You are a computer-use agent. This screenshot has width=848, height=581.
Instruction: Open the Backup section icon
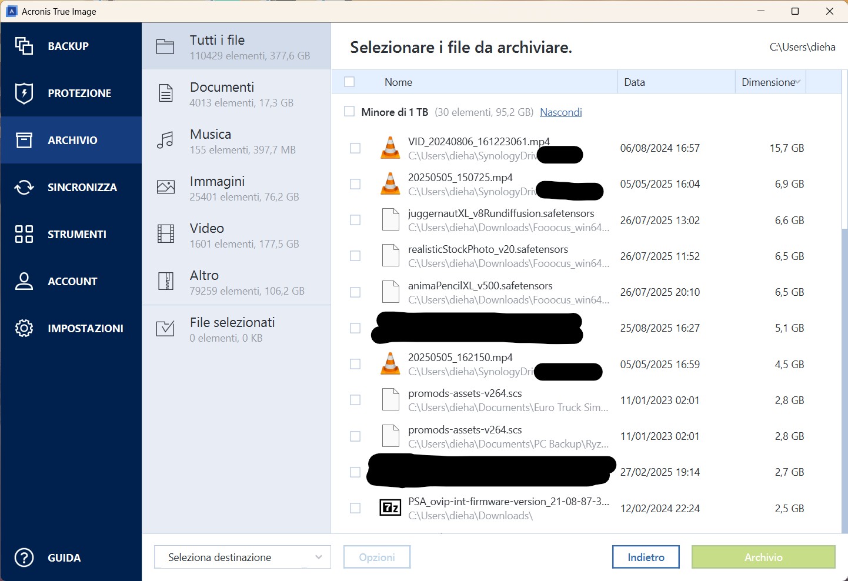coord(24,46)
